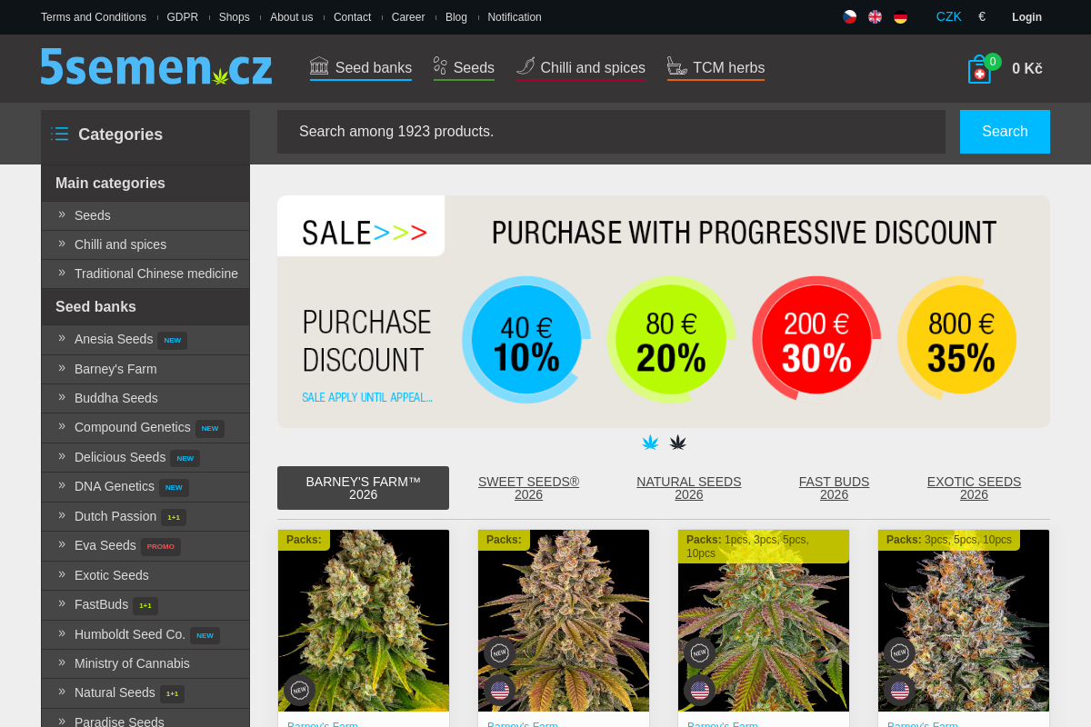Screen dimensions: 1091x727
Task: Click the blue Search button
Action: (1005, 132)
